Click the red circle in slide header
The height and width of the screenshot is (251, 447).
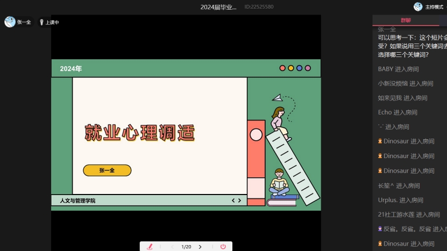282,68
